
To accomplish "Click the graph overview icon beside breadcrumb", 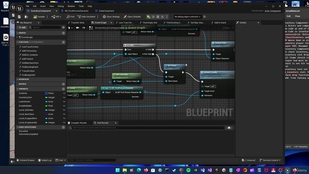I will pos(91,28).
